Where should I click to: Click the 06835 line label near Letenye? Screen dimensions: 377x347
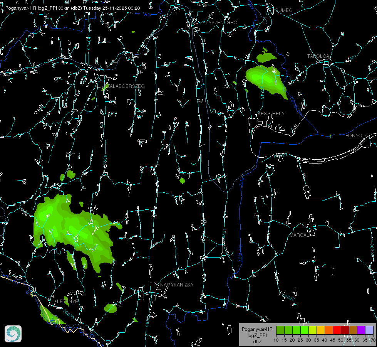(69, 314)
